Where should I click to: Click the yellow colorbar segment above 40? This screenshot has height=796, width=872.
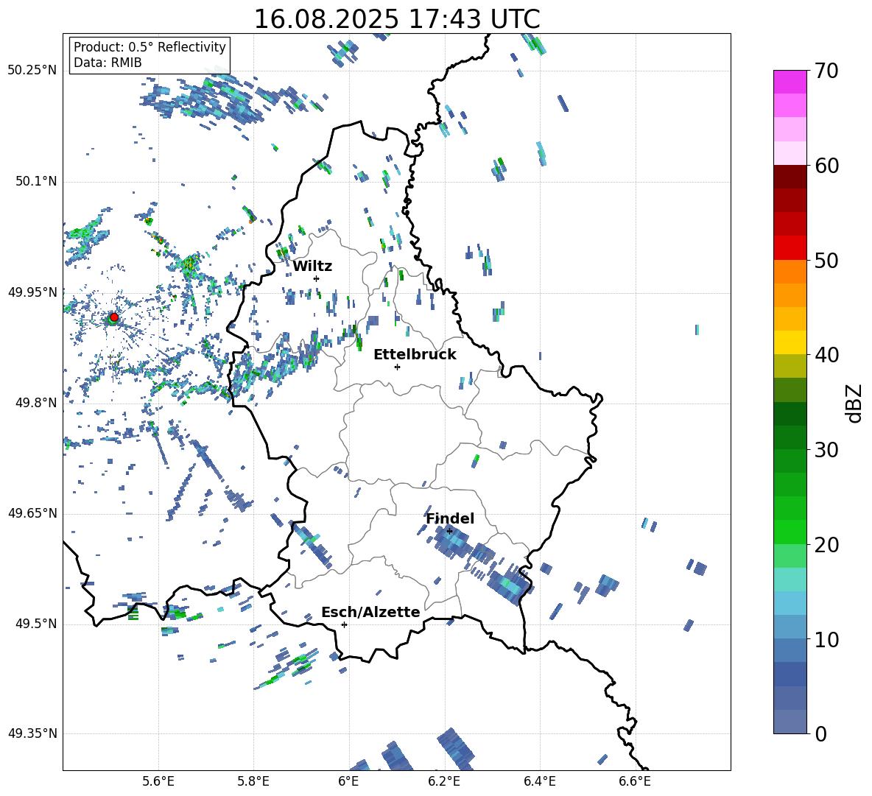[790, 342]
